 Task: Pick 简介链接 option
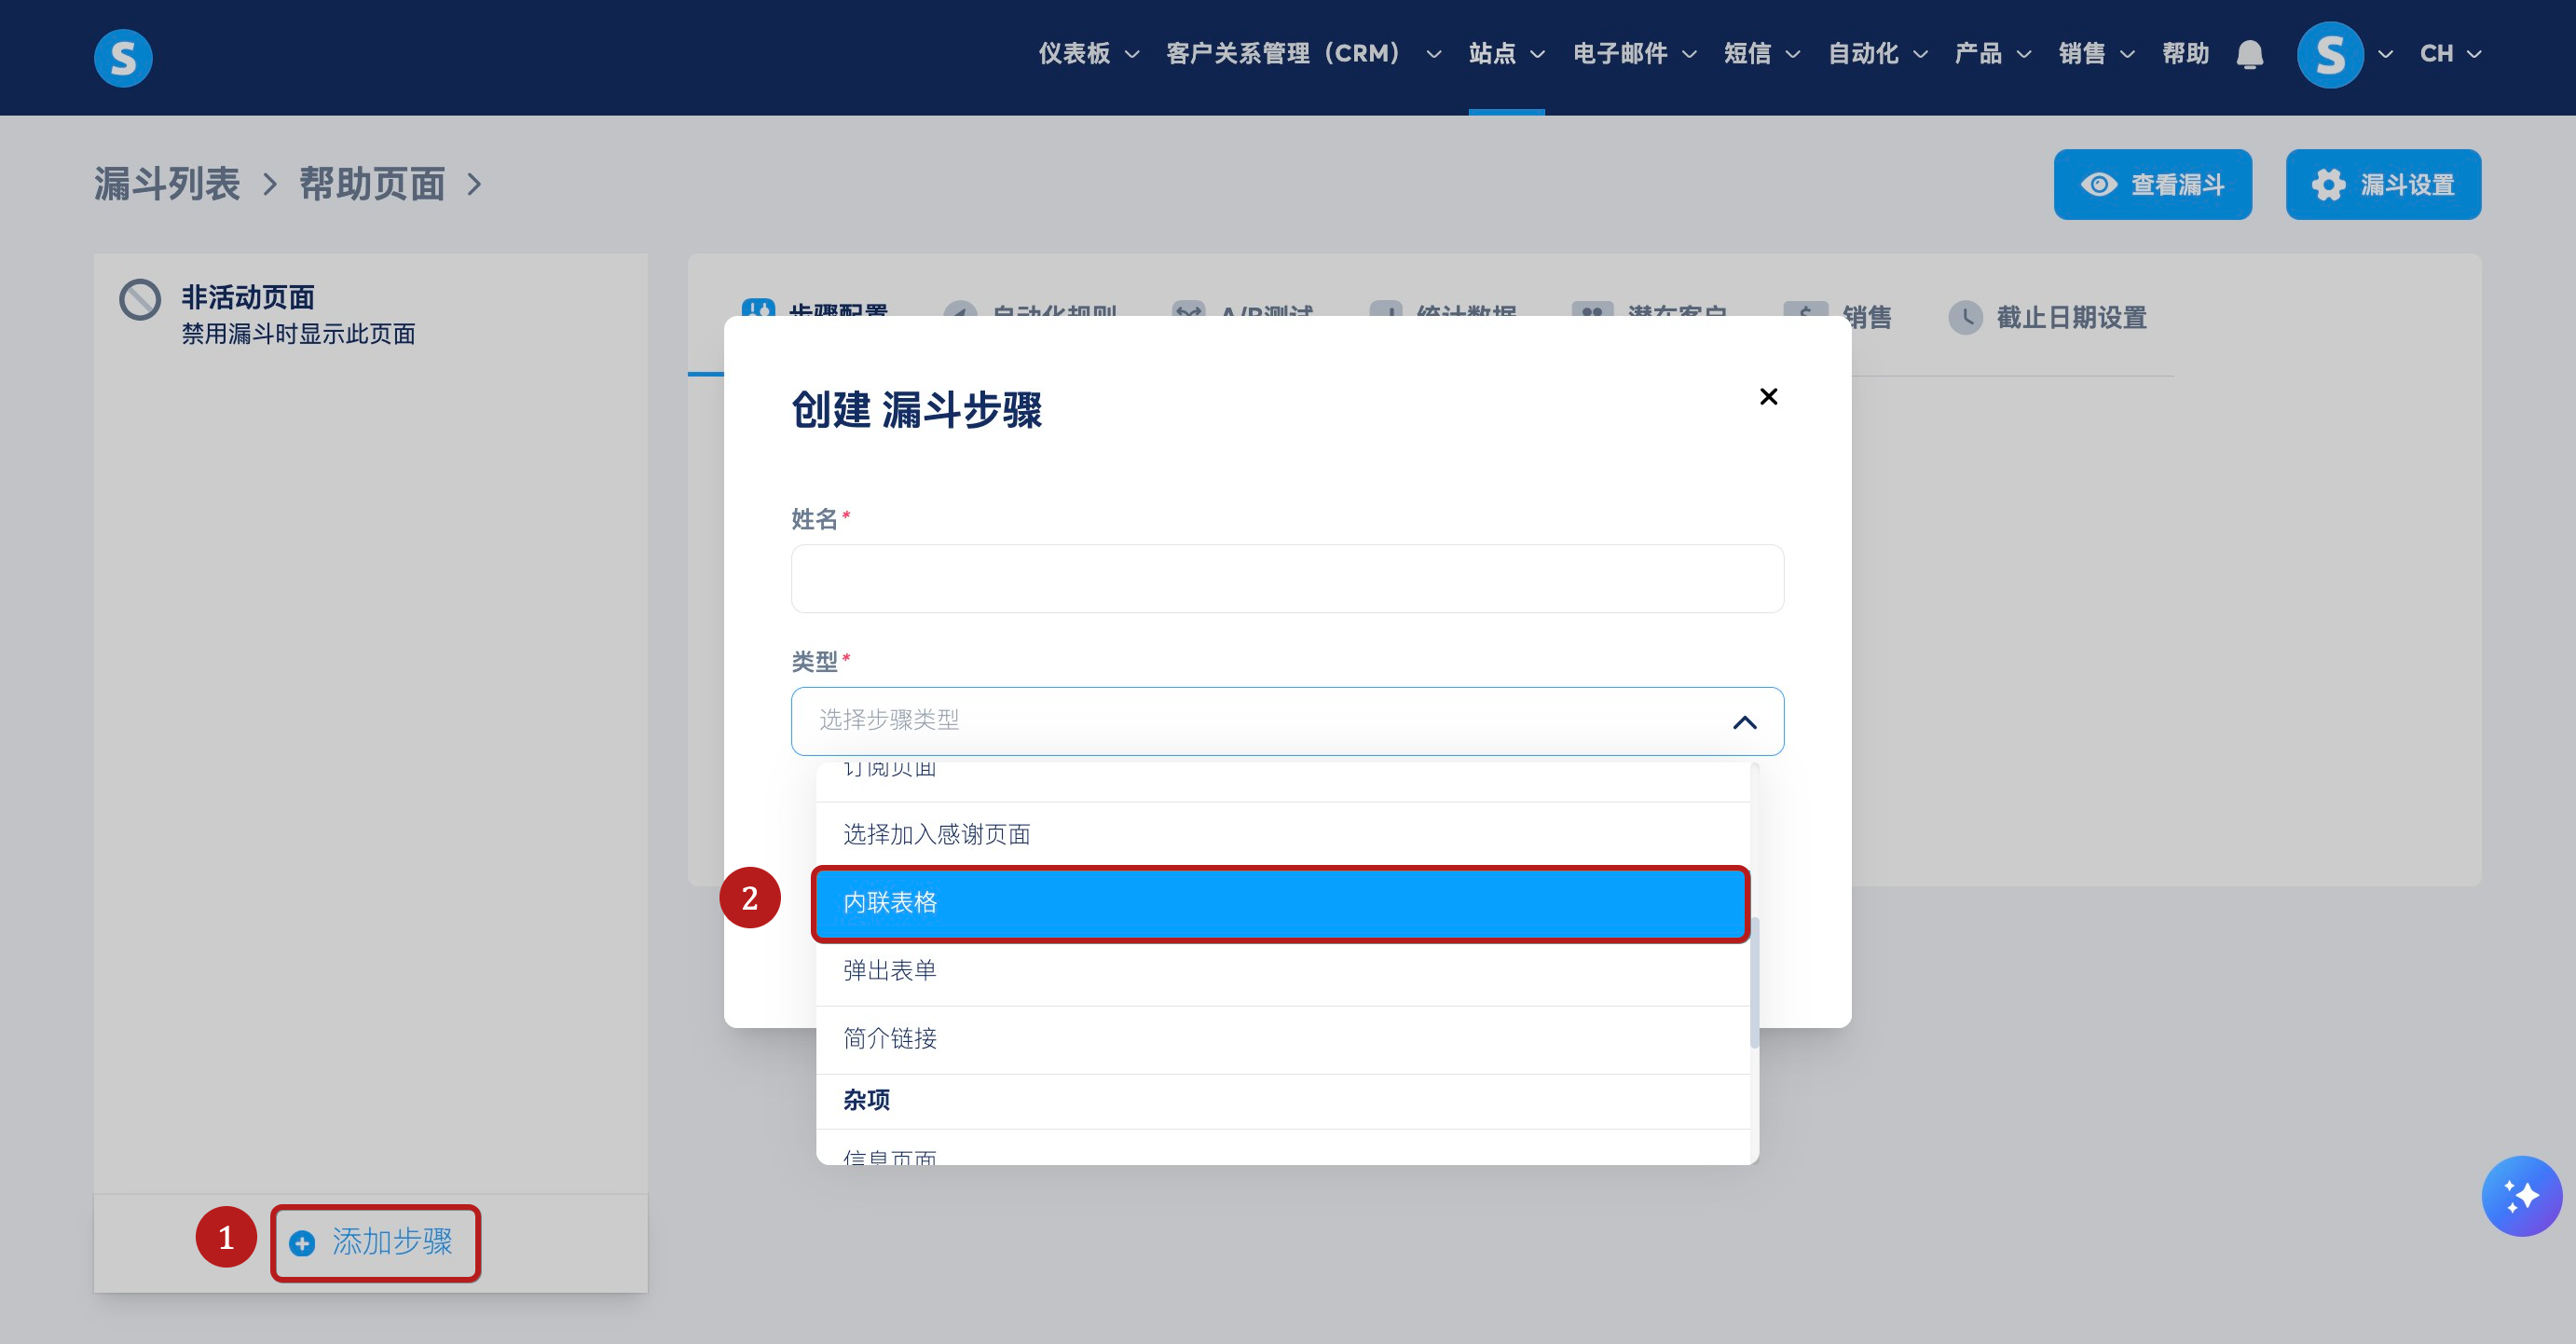[1280, 1039]
